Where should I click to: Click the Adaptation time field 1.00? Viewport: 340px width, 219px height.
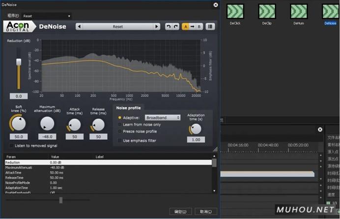(196, 140)
